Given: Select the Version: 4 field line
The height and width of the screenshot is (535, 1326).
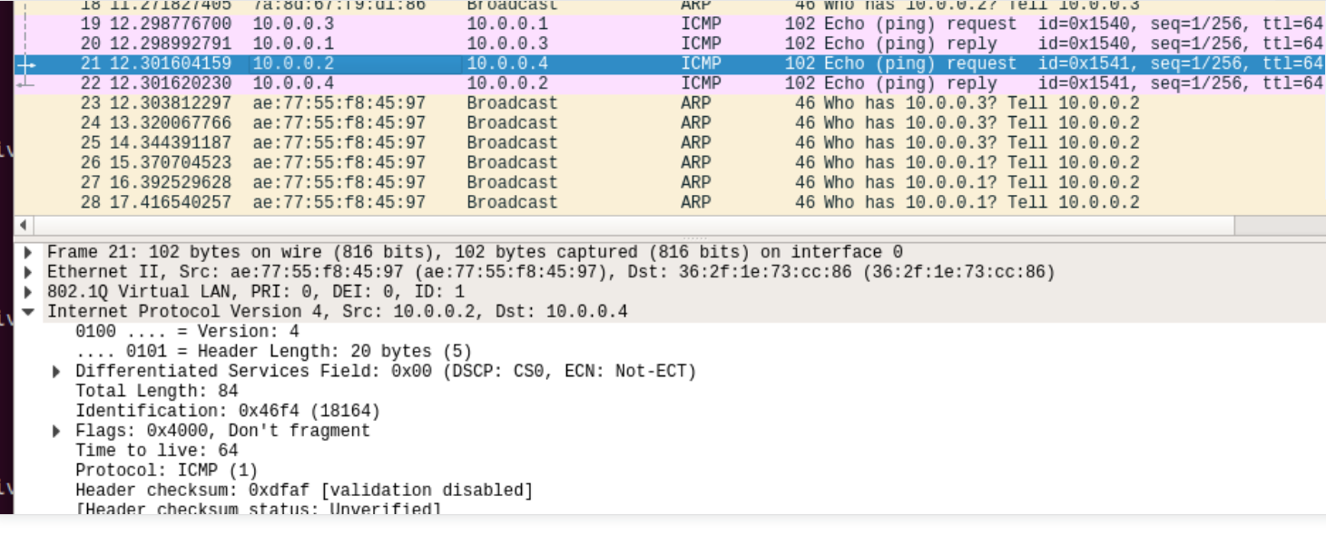Looking at the screenshot, I should coord(186,332).
